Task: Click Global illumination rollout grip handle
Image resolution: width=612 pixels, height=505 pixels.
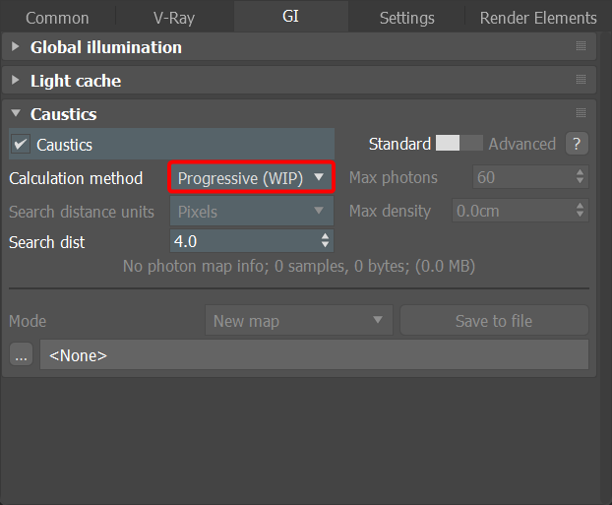Action: 581,47
